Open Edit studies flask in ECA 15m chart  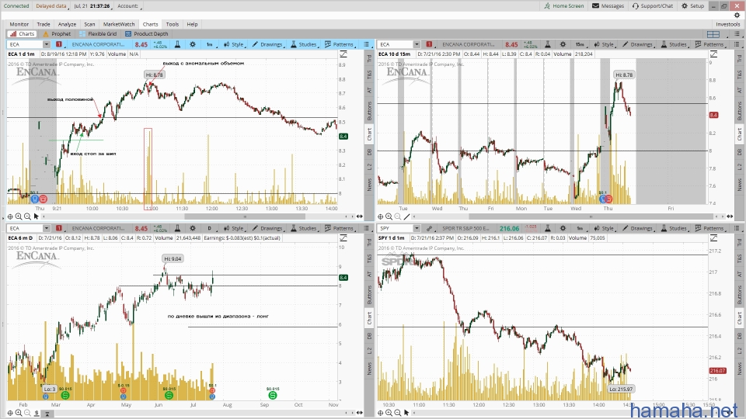pyautogui.click(x=548, y=44)
